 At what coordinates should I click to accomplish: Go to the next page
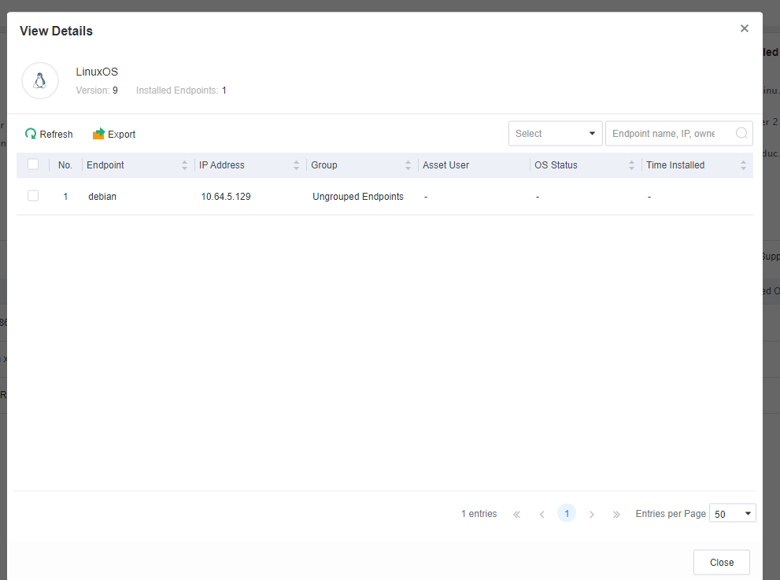point(592,514)
